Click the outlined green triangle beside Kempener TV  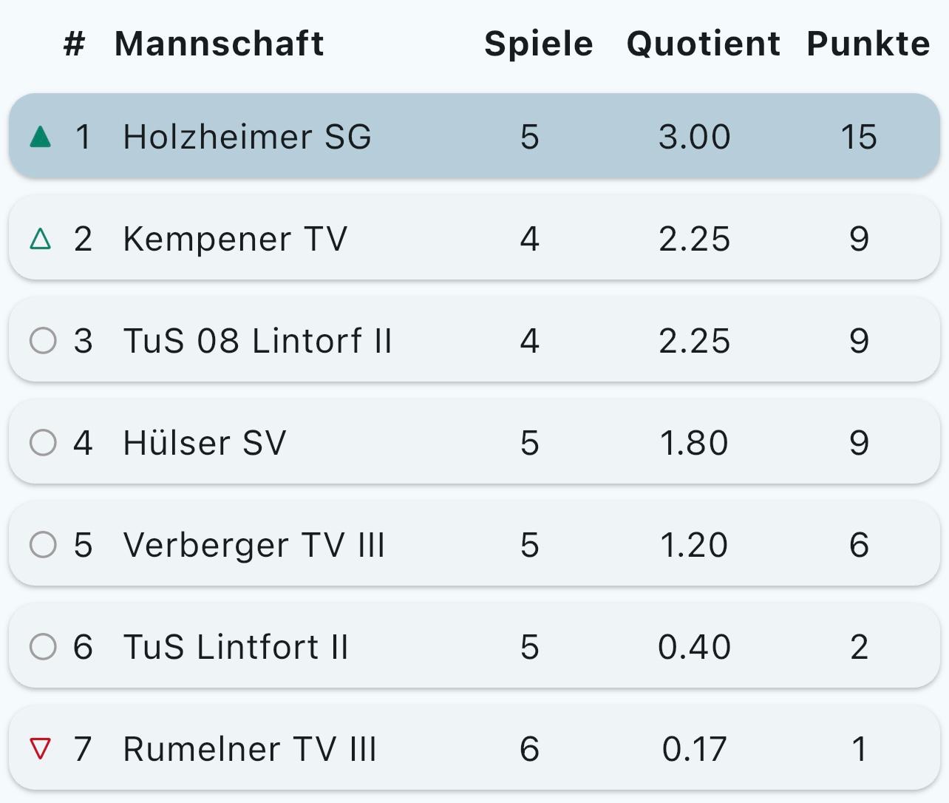(41, 239)
